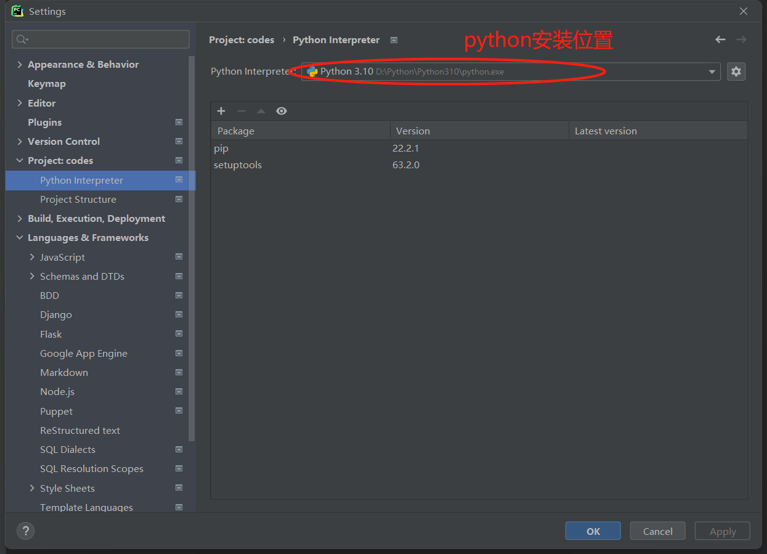
Task: Collapse Languages & Frameworks section
Action: pyautogui.click(x=20, y=237)
